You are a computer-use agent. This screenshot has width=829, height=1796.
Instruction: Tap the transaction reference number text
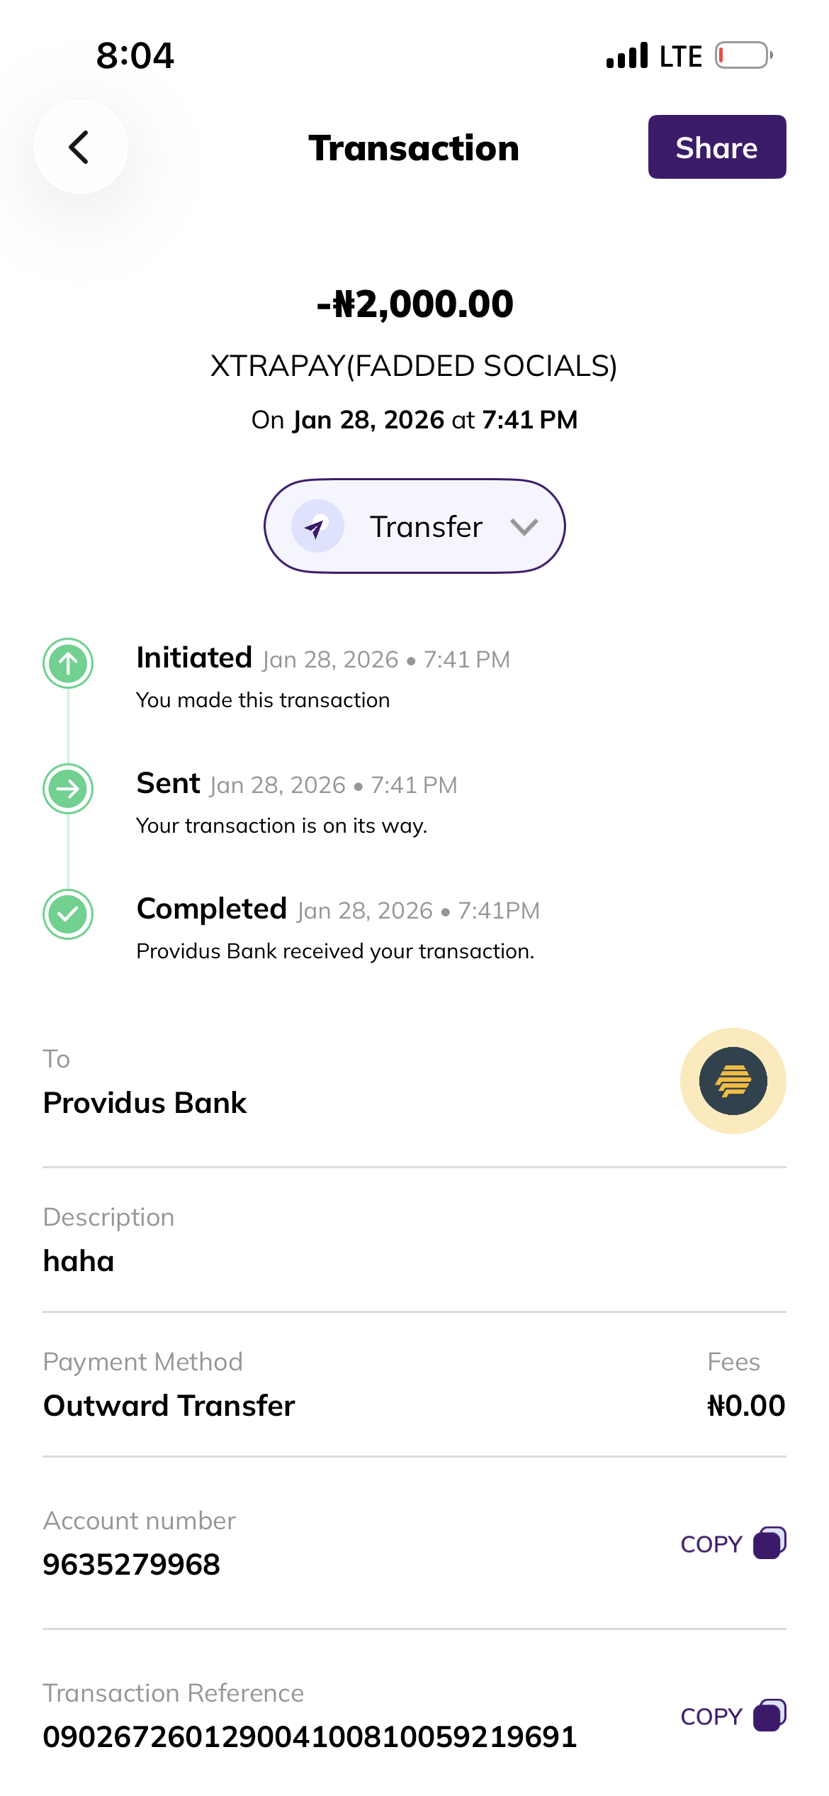pyautogui.click(x=310, y=1736)
